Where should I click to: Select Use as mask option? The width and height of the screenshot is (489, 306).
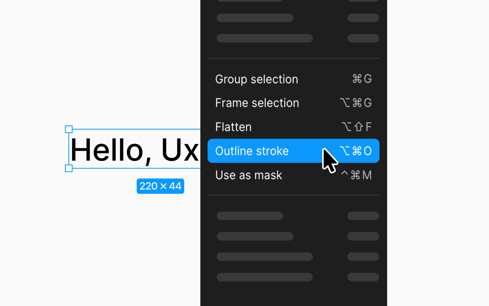click(x=293, y=175)
